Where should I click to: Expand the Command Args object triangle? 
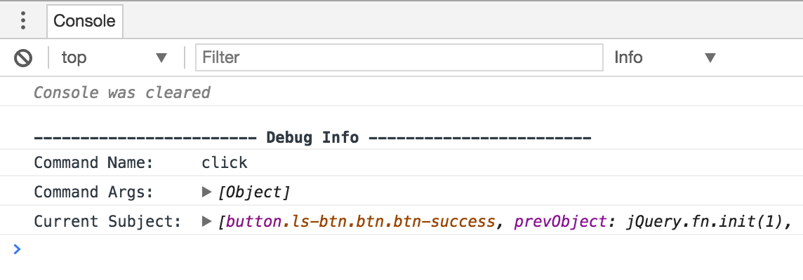tap(206, 192)
